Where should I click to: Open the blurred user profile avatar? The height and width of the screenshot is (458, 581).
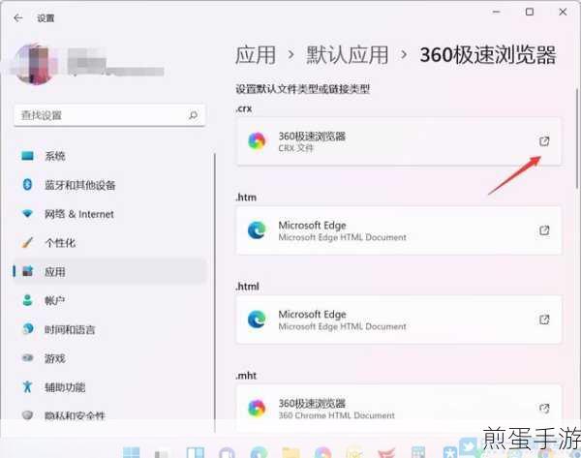(34, 64)
